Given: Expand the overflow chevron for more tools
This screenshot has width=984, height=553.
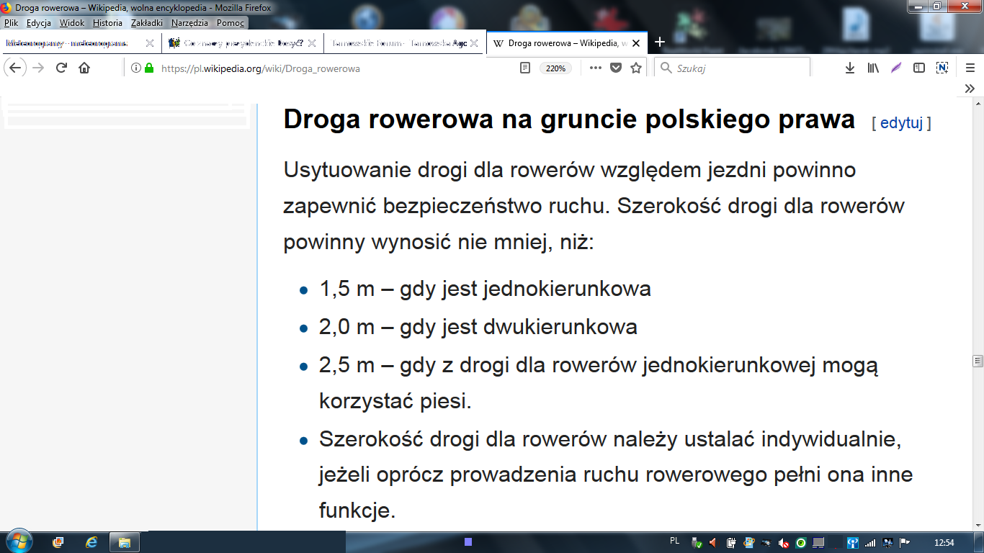Looking at the screenshot, I should click(x=970, y=89).
